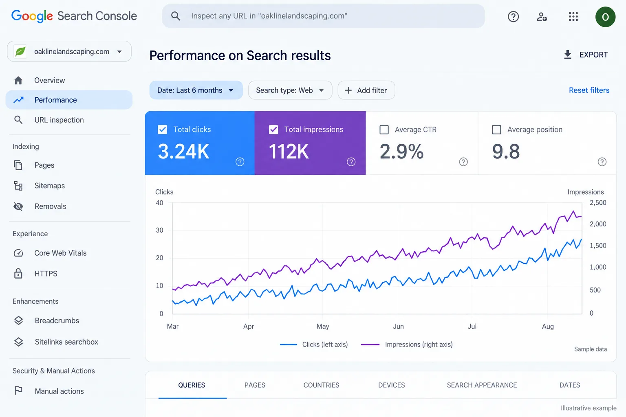Screen dimensions: 626x417
Task: Open the users and permissions icon
Action: coord(542,16)
